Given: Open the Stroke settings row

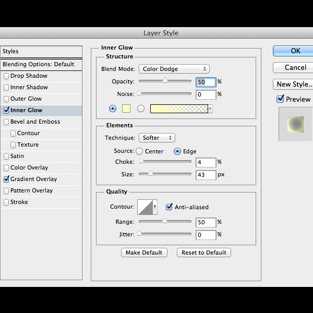Looking at the screenshot, I should pyautogui.click(x=41, y=202).
